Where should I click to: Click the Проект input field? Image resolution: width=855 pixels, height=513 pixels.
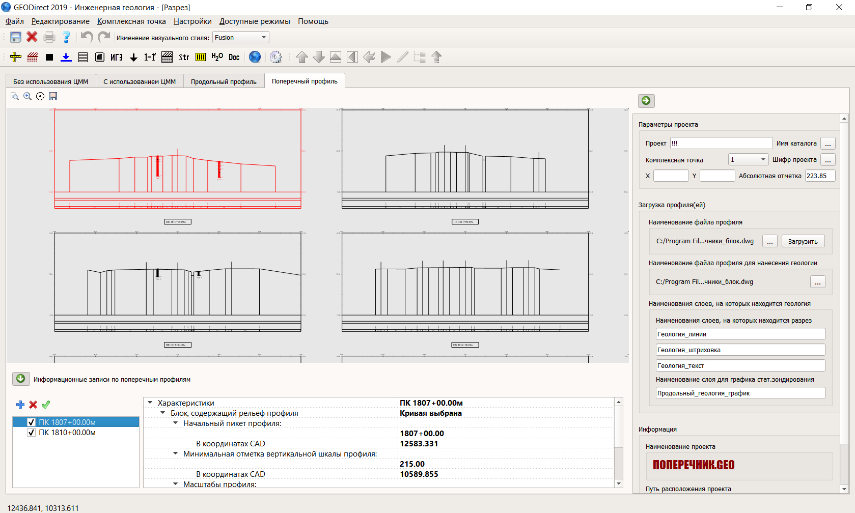click(722, 144)
